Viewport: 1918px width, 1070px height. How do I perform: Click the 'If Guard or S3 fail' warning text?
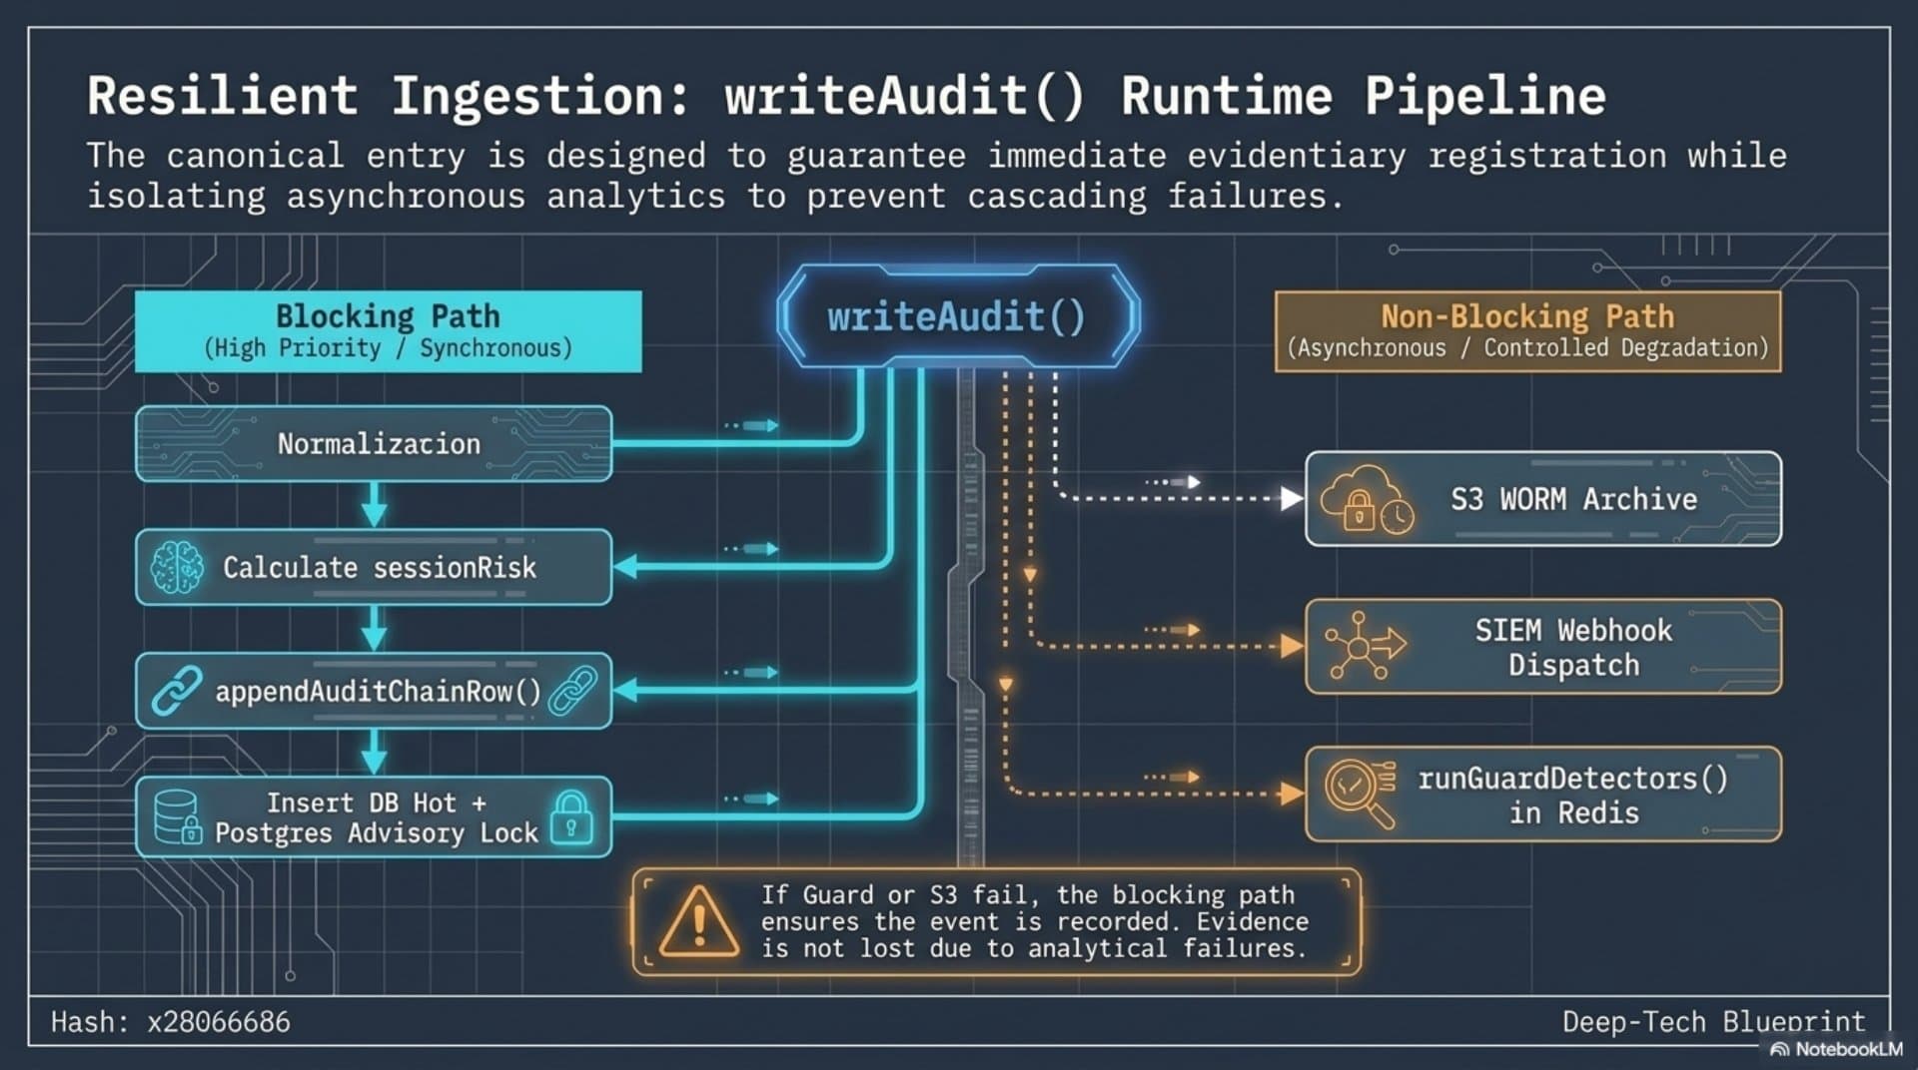point(1034,921)
